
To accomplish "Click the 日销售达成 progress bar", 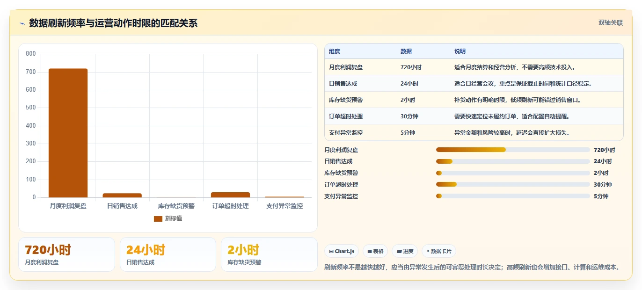I will 513,161.
